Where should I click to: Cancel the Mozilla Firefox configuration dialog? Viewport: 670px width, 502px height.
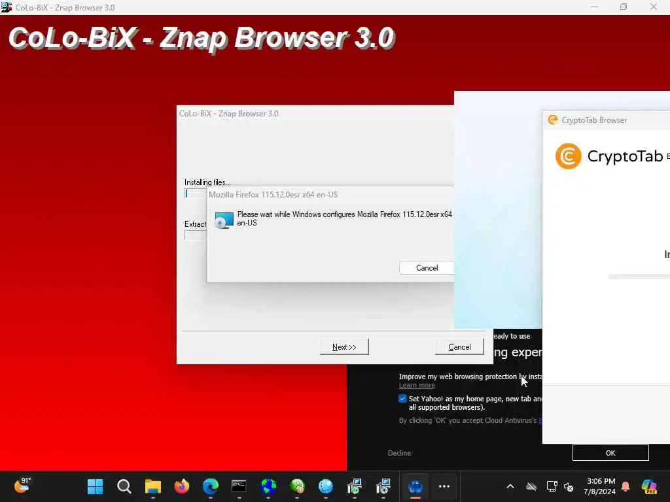tap(427, 267)
